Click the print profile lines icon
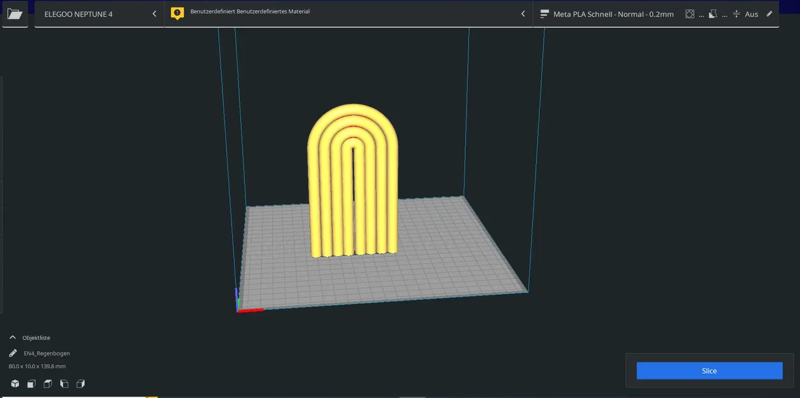 pyautogui.click(x=544, y=14)
